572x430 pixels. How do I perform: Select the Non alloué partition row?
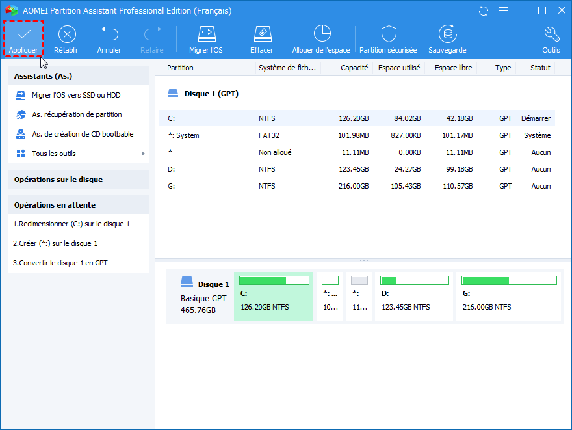[x=357, y=152]
